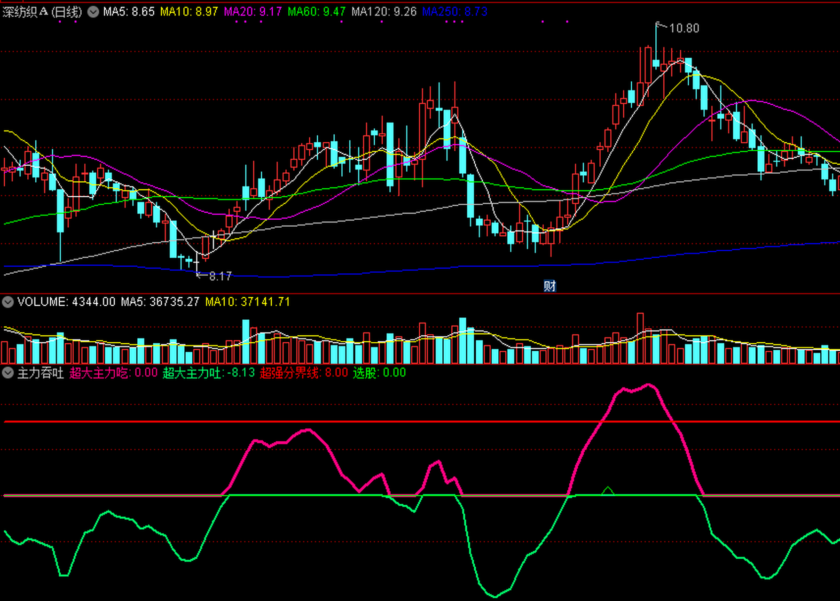Screen dimensions: 840x601
Task: Select the magenta MA20: 9.17 label
Action: (252, 12)
